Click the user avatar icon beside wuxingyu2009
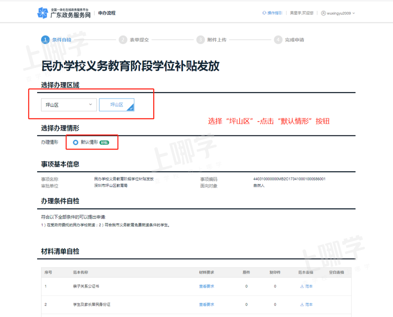393x317 pixels. point(323,13)
